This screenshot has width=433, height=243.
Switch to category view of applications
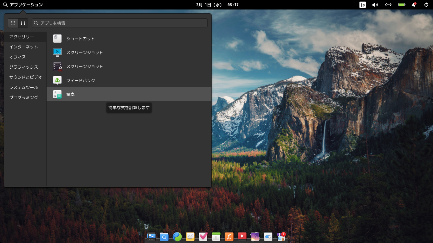pyautogui.click(x=23, y=23)
